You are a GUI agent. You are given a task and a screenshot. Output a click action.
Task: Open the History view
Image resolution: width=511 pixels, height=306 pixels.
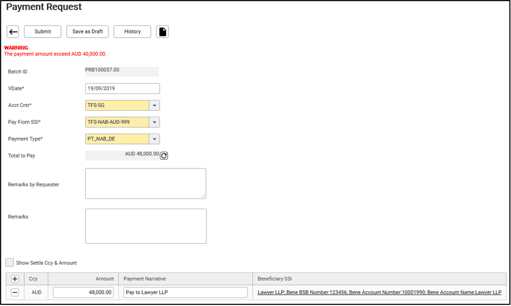133,32
